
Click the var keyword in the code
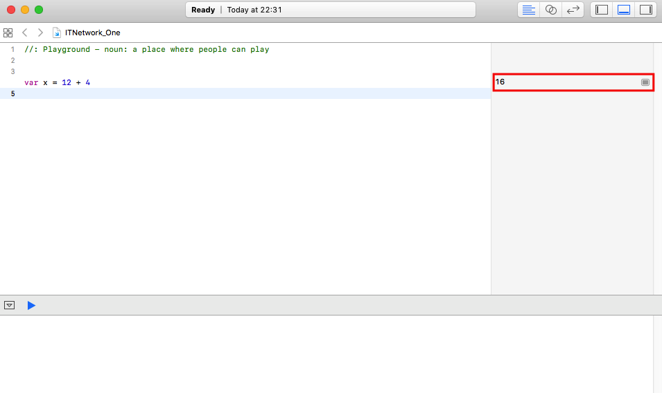pyautogui.click(x=31, y=82)
